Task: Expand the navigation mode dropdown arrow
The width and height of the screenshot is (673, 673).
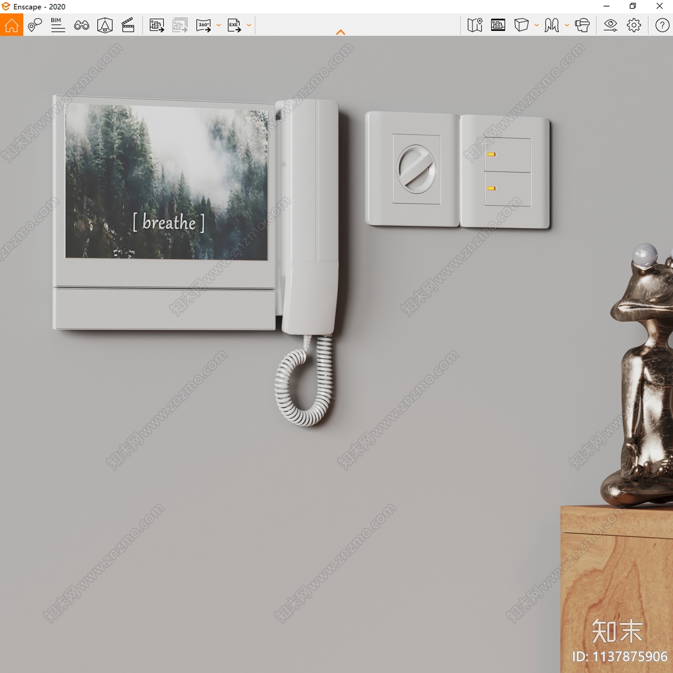Action: (x=567, y=25)
